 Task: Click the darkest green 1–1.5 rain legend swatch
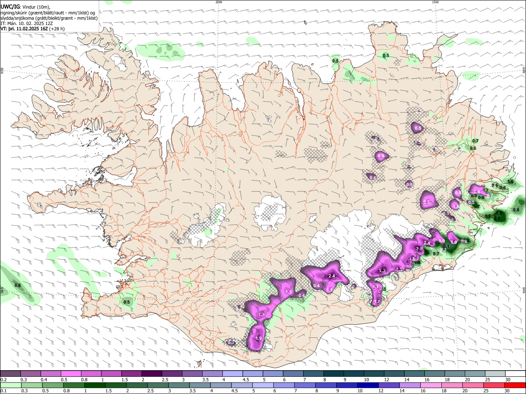pos(95,385)
